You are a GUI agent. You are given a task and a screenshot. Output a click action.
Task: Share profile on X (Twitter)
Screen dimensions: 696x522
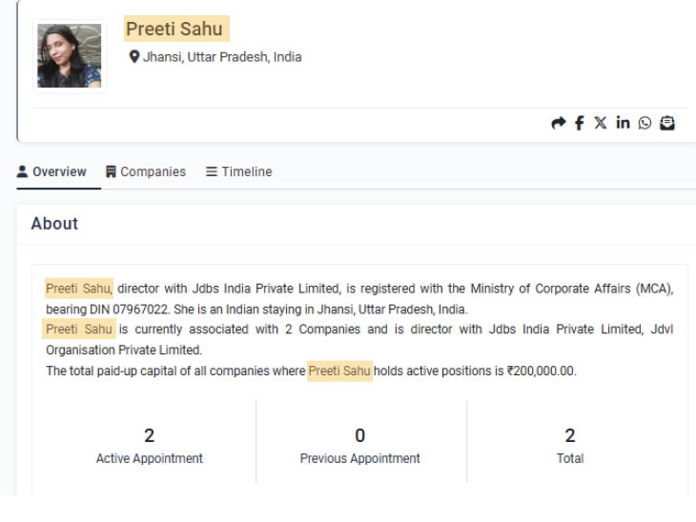click(x=601, y=123)
